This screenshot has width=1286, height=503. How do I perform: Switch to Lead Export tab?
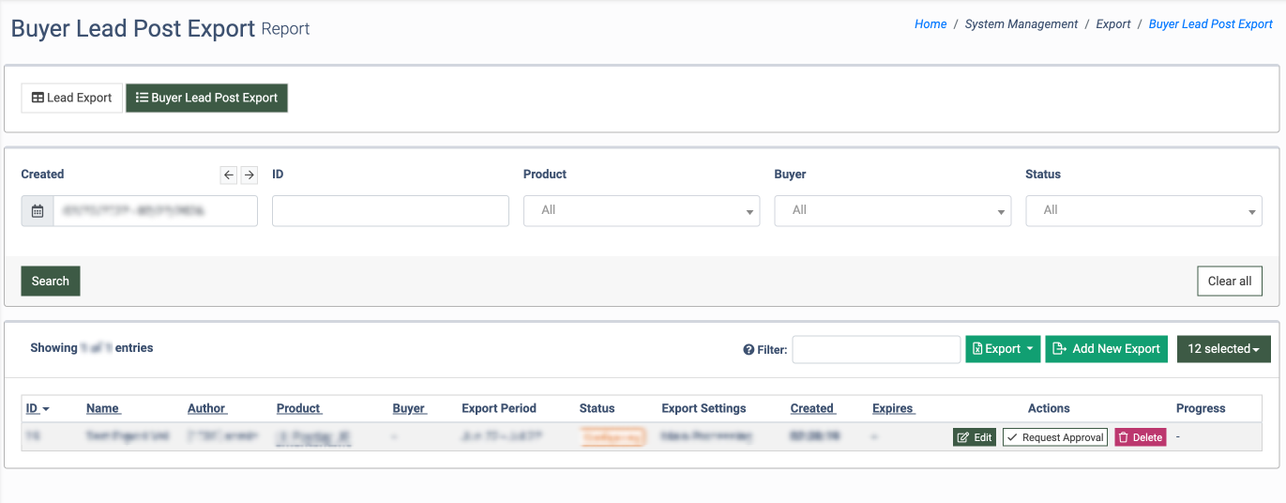tap(72, 98)
